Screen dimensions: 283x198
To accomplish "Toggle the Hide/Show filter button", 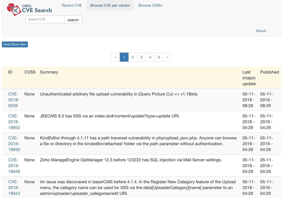I will (x=15, y=44).
